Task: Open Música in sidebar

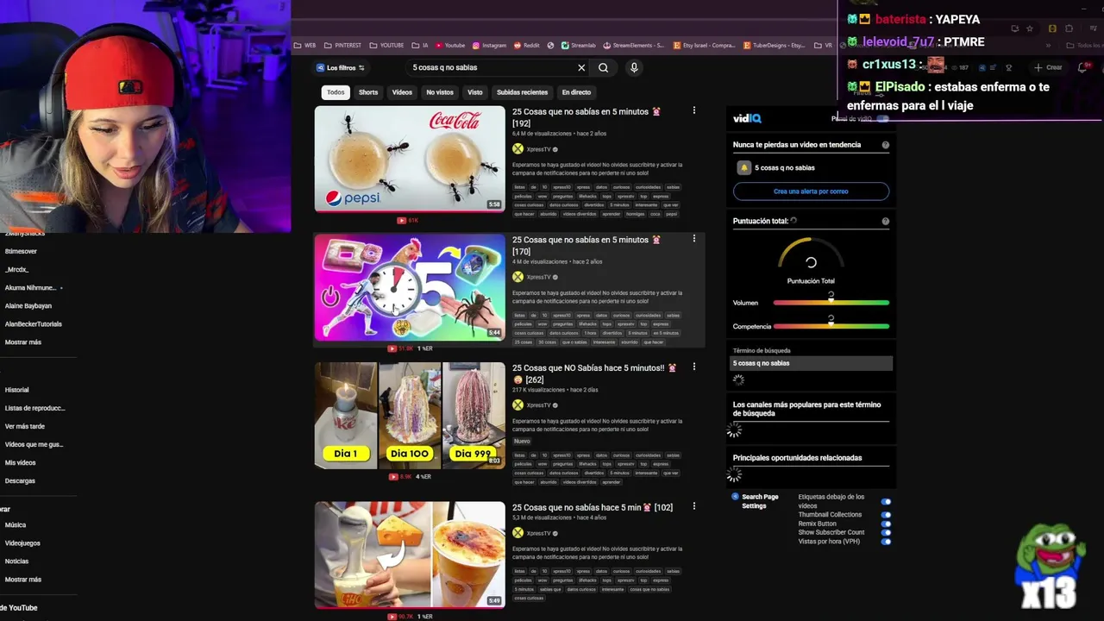Action: (x=16, y=525)
